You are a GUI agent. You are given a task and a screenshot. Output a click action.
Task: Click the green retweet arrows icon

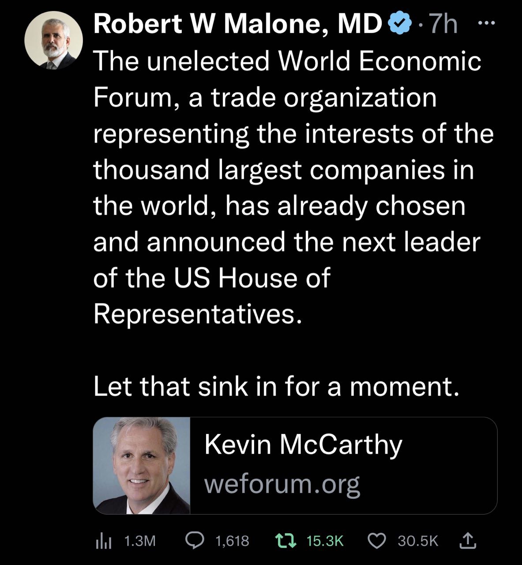[285, 540]
